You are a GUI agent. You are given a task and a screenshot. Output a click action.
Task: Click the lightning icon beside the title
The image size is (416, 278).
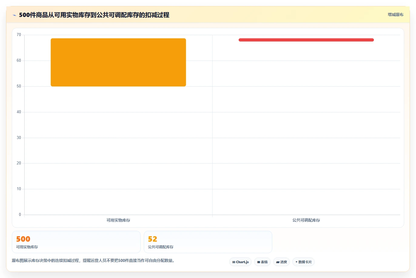point(14,15)
